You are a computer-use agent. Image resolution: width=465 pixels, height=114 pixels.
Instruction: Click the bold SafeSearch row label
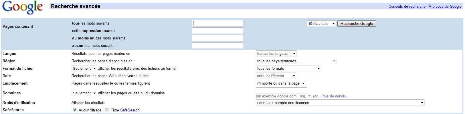click(x=13, y=110)
